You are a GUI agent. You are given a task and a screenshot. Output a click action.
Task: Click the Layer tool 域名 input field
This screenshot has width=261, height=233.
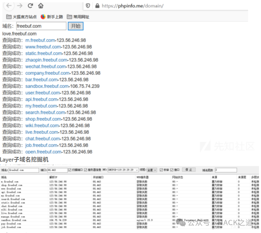pos(24,170)
